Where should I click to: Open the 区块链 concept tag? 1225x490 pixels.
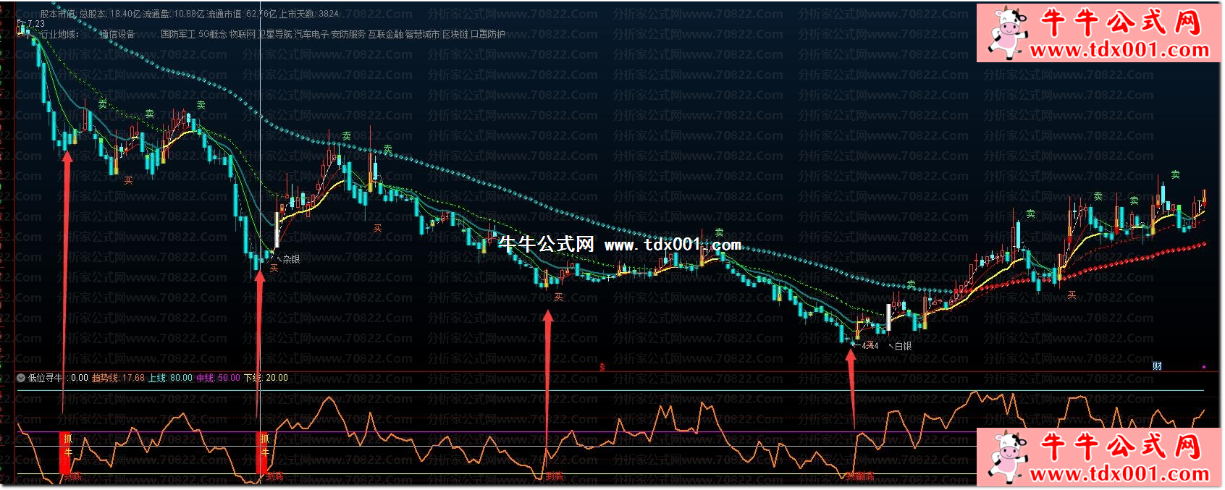tap(455, 34)
